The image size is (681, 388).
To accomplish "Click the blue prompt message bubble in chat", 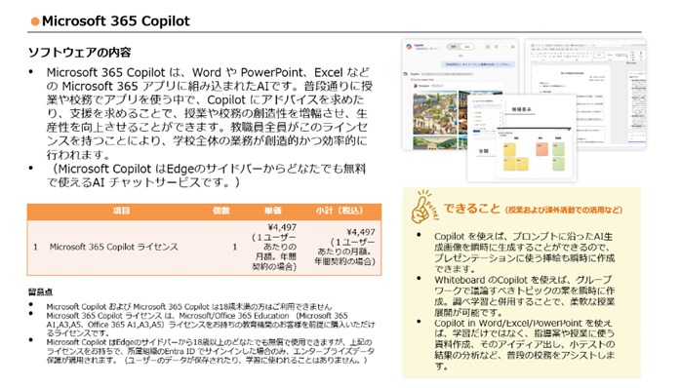I will tap(478, 64).
